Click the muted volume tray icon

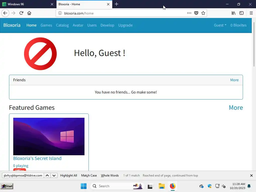tap(224, 186)
